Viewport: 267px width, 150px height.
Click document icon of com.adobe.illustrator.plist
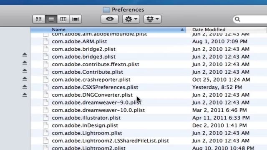pyautogui.click(x=45, y=117)
